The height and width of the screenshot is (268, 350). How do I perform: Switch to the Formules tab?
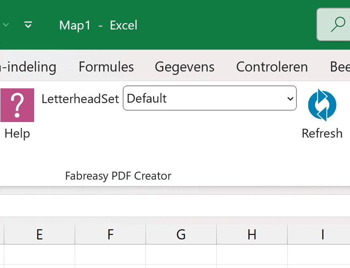pyautogui.click(x=106, y=67)
